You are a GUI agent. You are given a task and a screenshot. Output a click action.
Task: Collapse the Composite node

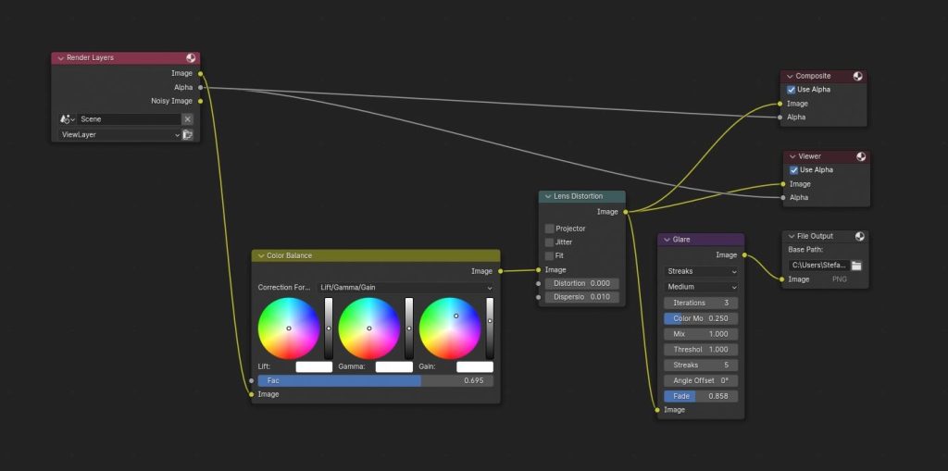pyautogui.click(x=790, y=76)
